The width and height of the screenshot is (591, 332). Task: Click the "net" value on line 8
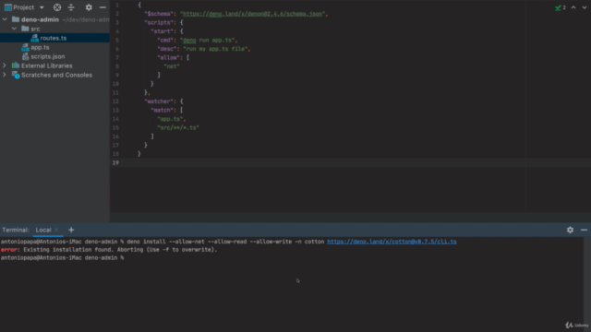pos(172,66)
